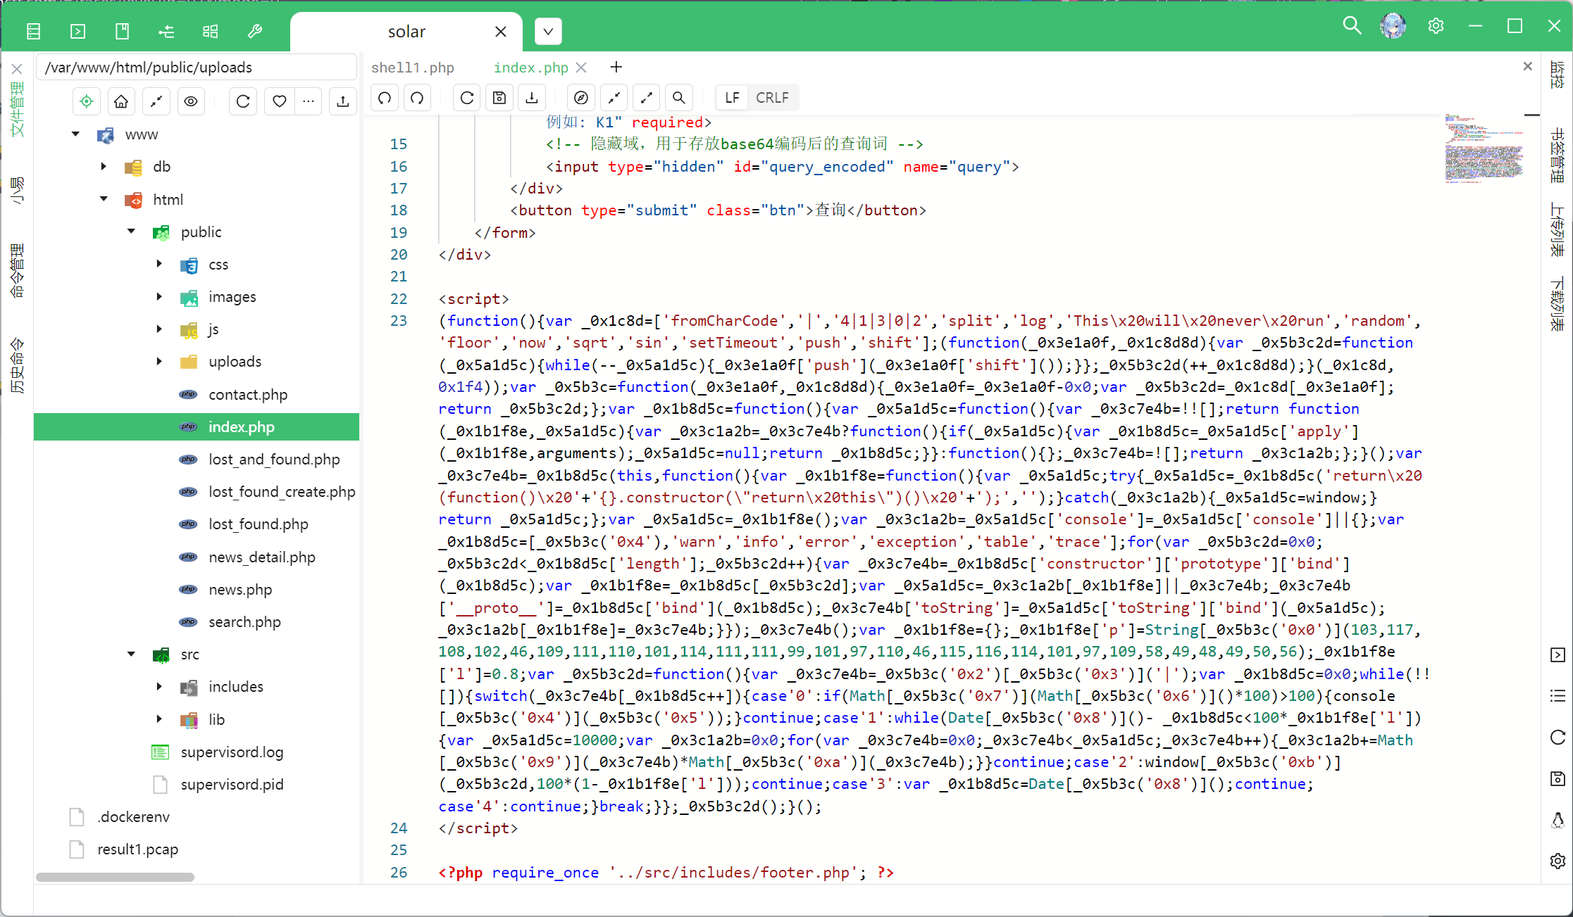Click the code minimap preview
Viewport: 1573px width, 917px height.
pyautogui.click(x=1484, y=149)
